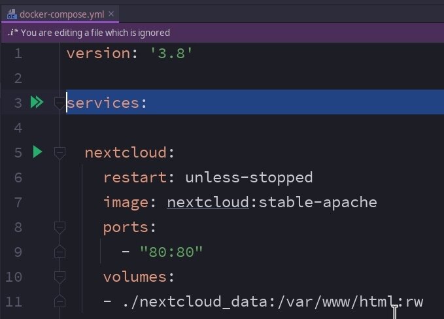The width and height of the screenshot is (444, 319).
Task: Click the fold end marker on line 9
Action: (x=60, y=252)
